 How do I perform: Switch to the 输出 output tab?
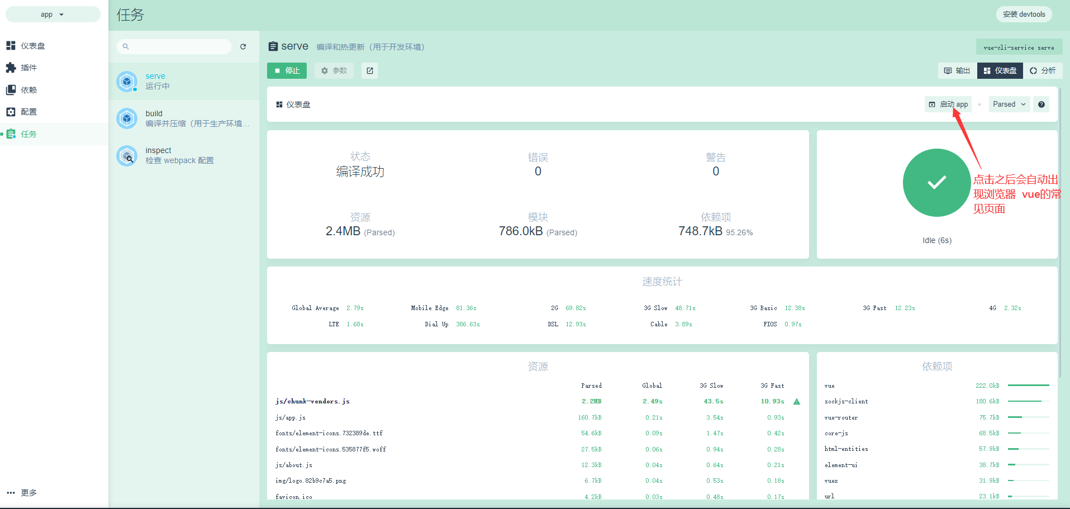point(957,70)
